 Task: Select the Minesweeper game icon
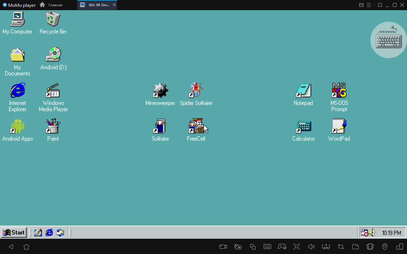(x=160, y=90)
